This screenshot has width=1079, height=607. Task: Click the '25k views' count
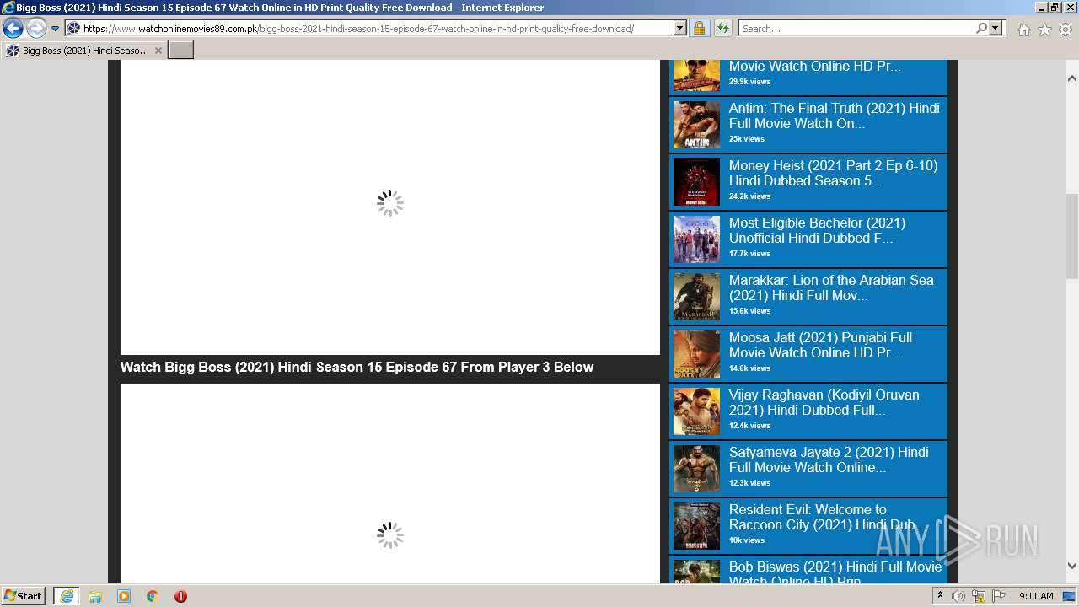point(747,139)
